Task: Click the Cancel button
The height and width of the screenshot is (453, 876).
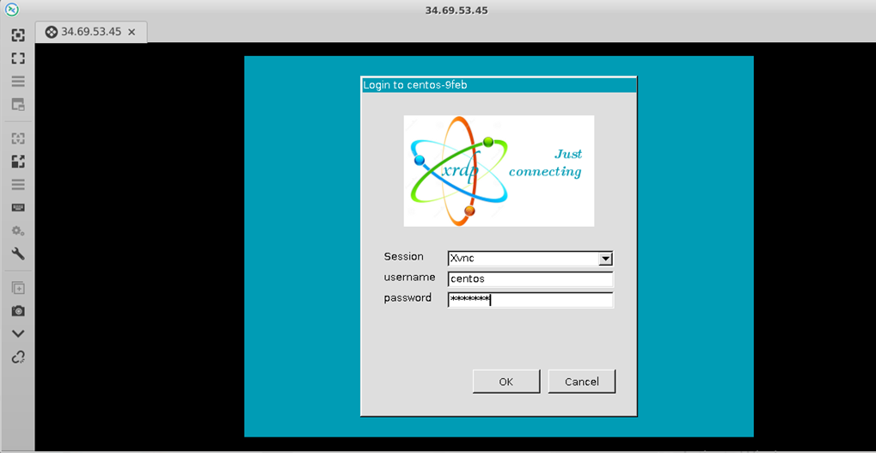Action: [582, 382]
